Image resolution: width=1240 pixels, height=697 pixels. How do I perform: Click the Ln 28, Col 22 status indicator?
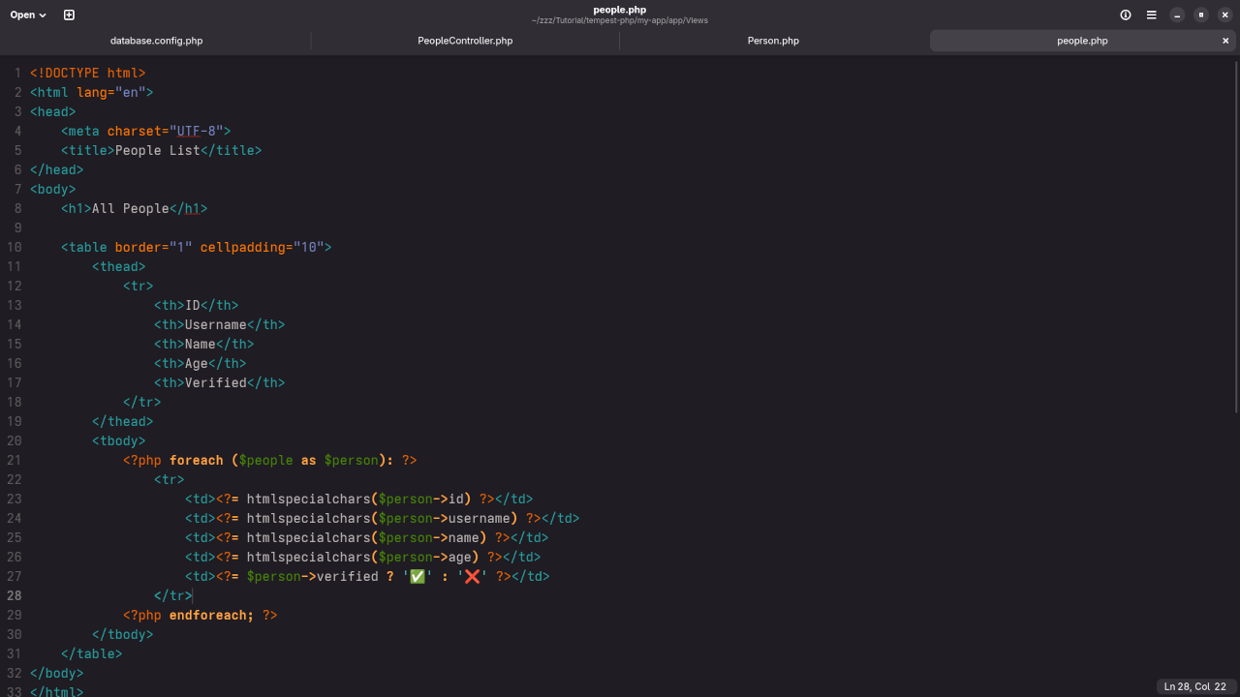point(1194,686)
